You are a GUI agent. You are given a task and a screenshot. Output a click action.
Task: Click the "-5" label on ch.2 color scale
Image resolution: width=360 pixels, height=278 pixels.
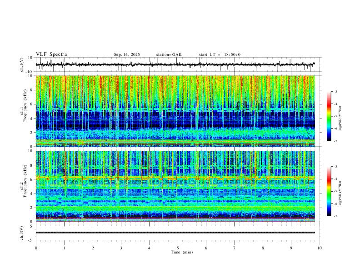tap(335, 191)
